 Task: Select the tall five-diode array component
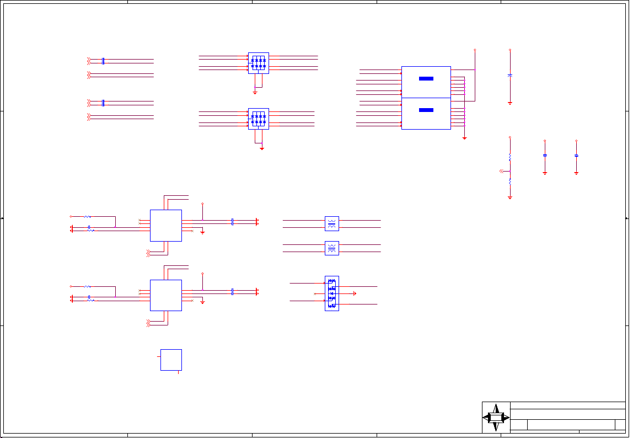332,293
